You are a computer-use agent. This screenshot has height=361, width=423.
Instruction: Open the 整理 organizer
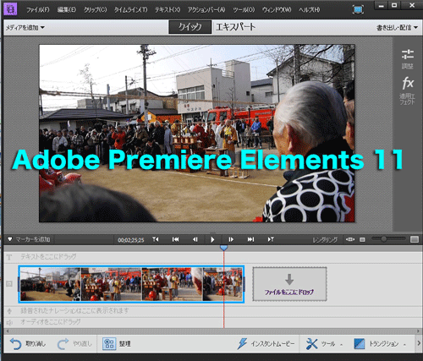117,344
